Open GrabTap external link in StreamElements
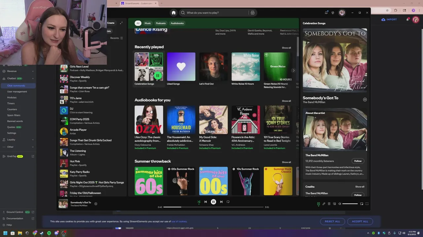The image size is (423, 237). (x=33, y=156)
